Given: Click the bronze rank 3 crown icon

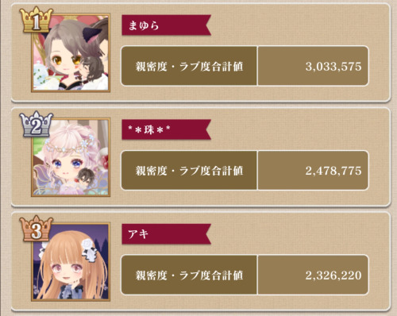Looking at the screenshot, I should [37, 229].
